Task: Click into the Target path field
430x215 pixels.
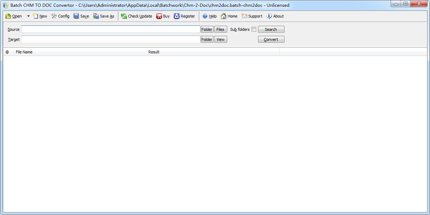Action: pyautogui.click(x=111, y=39)
